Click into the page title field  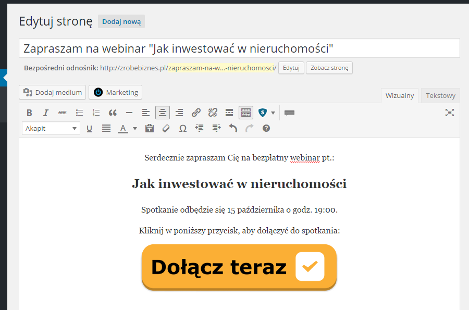pyautogui.click(x=239, y=48)
